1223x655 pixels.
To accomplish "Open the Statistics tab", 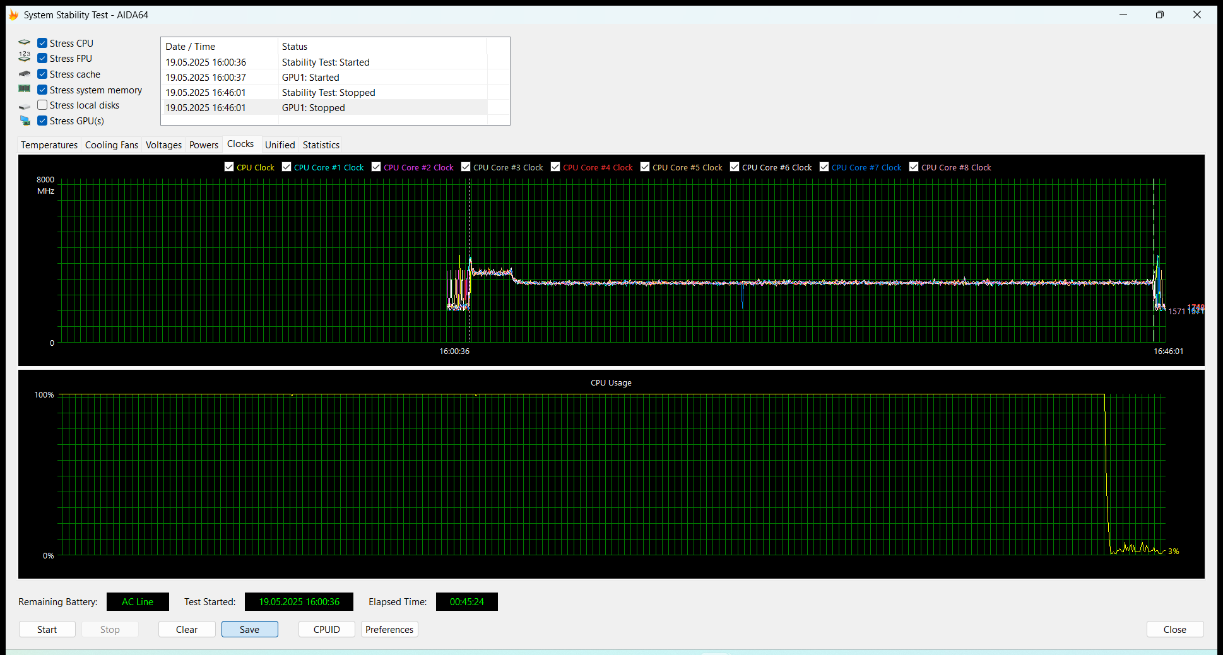I will [321, 145].
